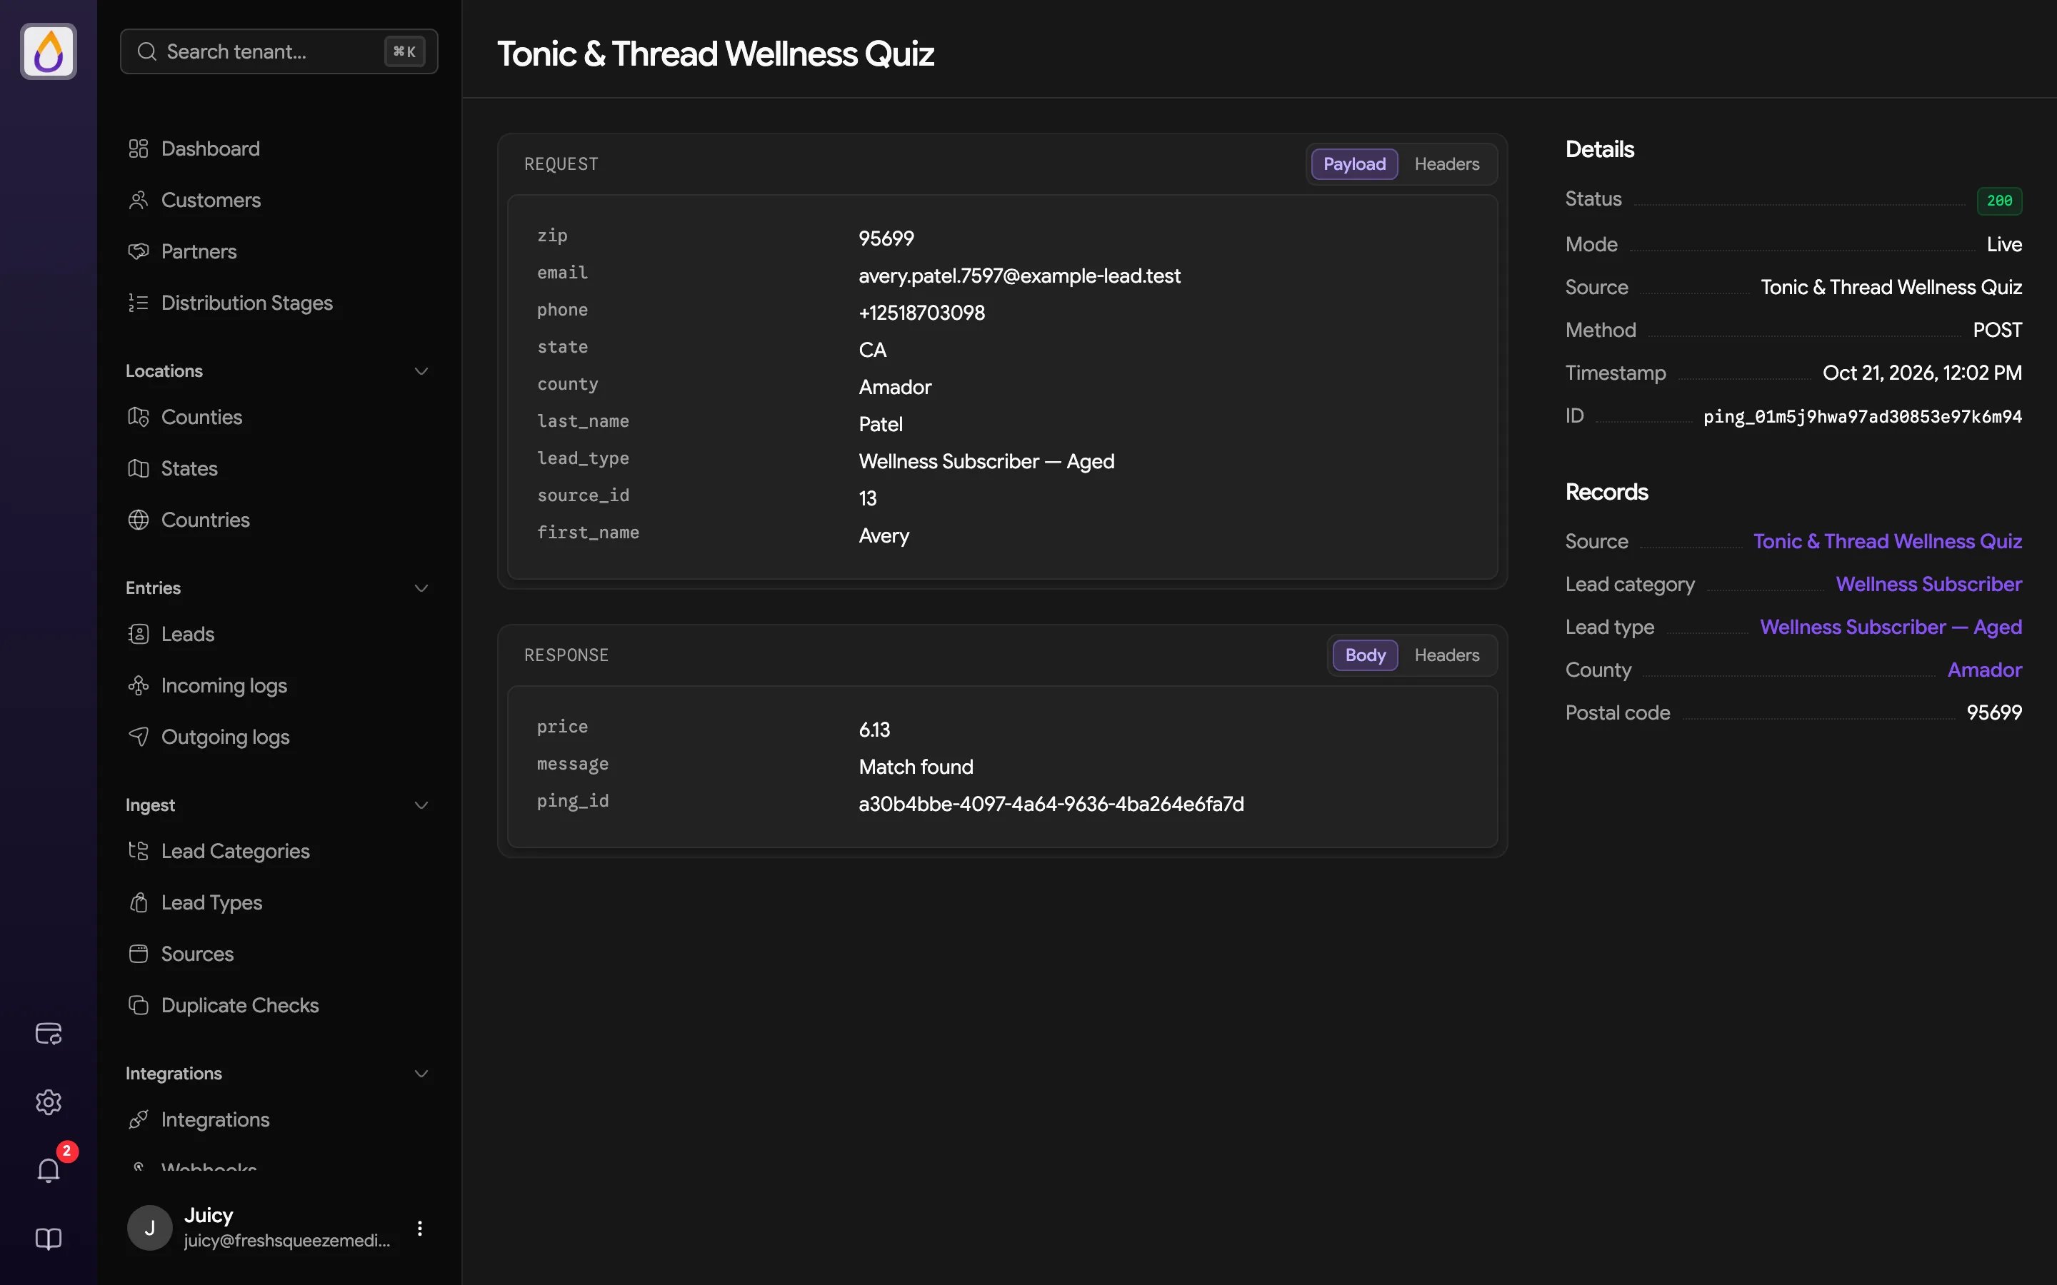The image size is (2057, 1285).
Task: Click the flame app logo
Action: 49,51
